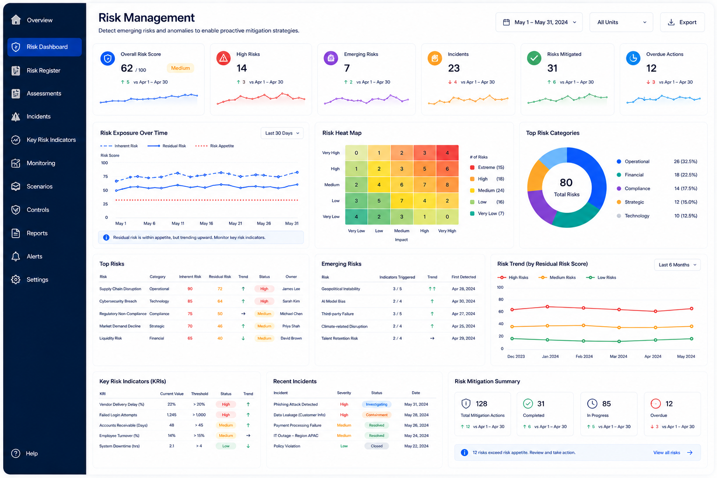This screenshot has height=478, width=717.
Task: Click the Monitoring chart icon
Action: point(16,163)
